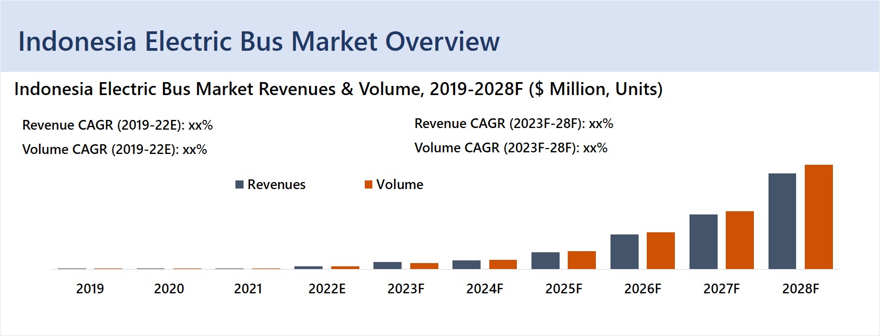The height and width of the screenshot is (336, 880).
Task: Select the 'Revenues' legend label
Action: 277,185
